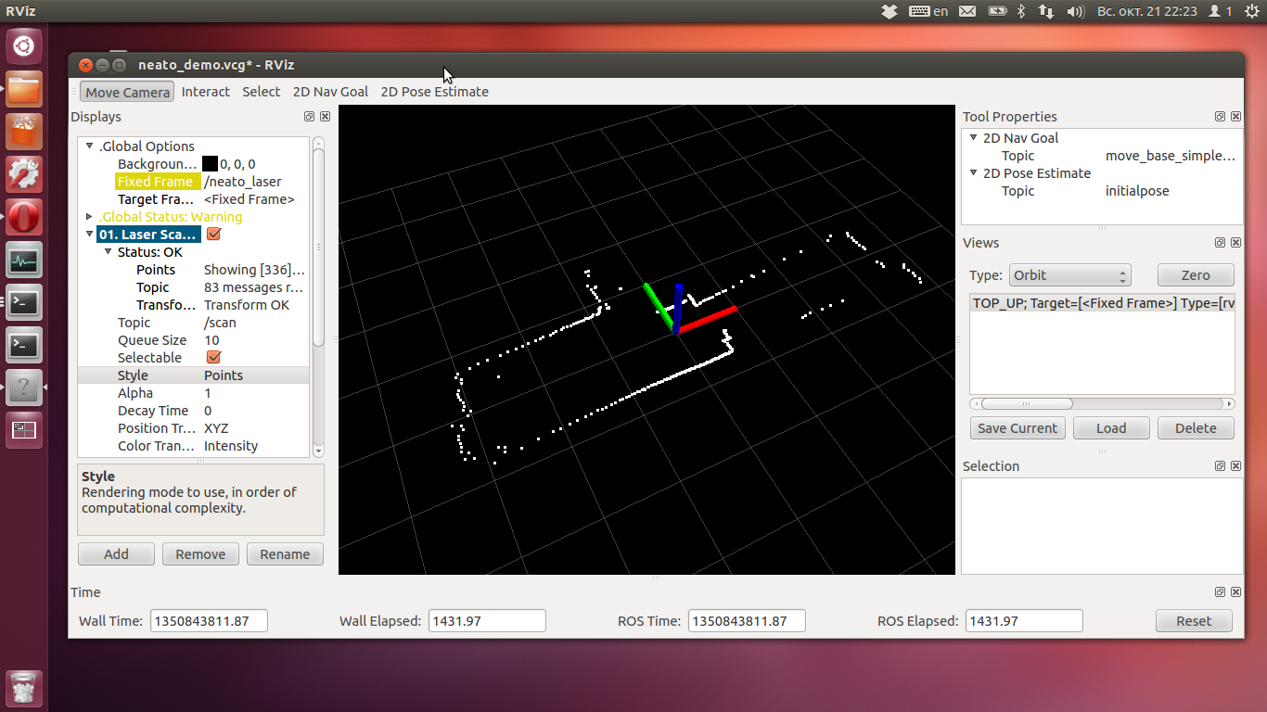
Task: Collapse the .Global Options tree node
Action: (x=90, y=146)
